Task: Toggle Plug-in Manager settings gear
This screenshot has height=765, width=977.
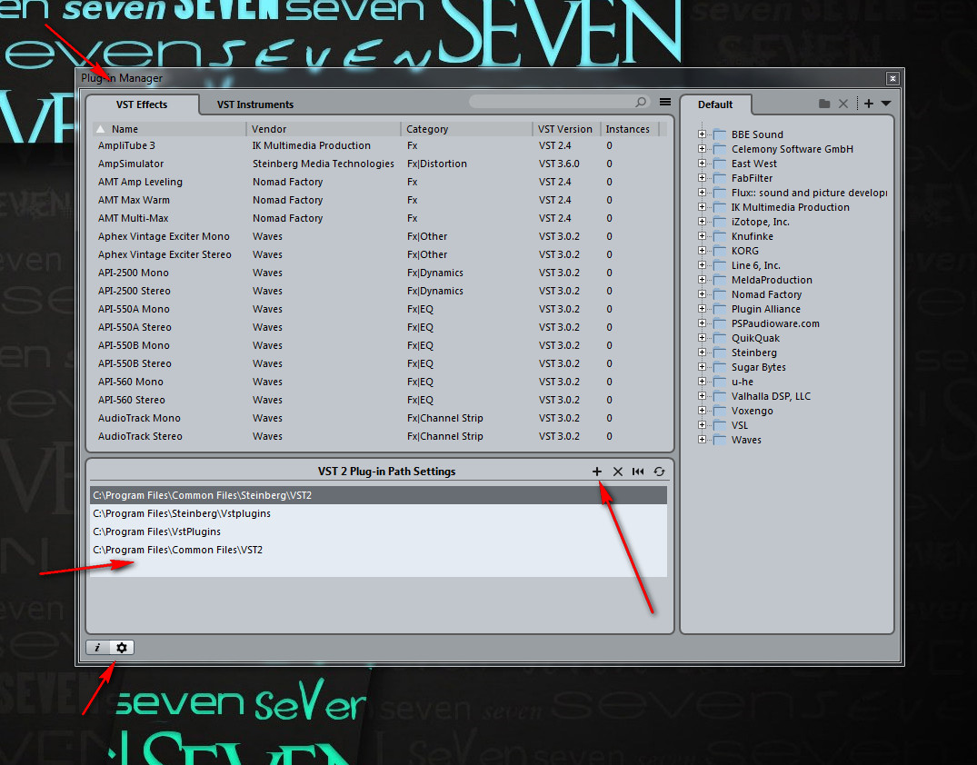Action: pyautogui.click(x=122, y=648)
